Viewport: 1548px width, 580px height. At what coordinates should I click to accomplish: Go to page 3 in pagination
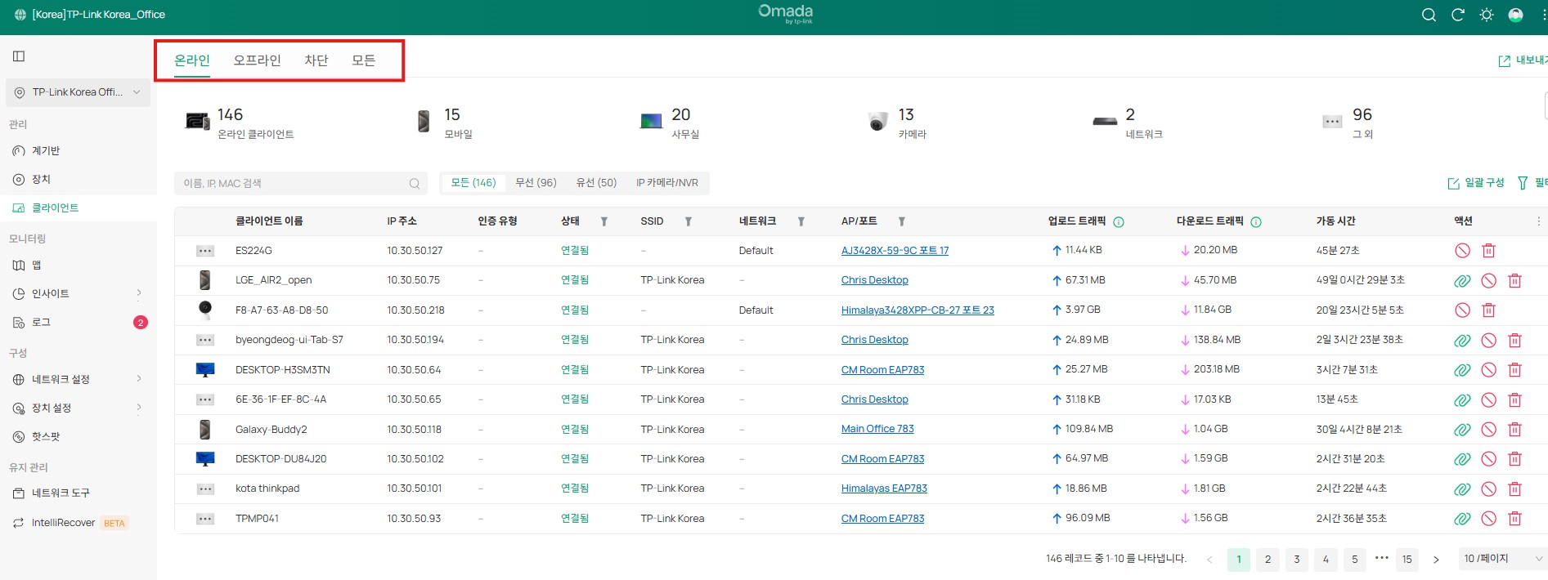[x=1296, y=560]
